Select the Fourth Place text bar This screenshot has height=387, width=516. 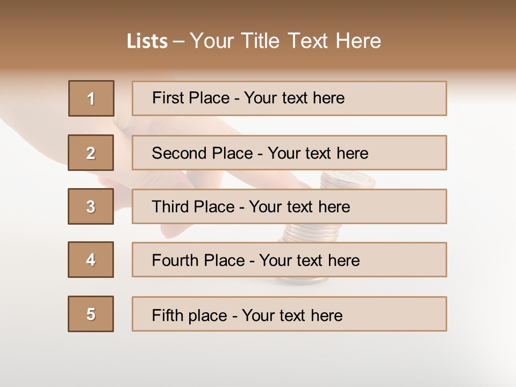289,260
